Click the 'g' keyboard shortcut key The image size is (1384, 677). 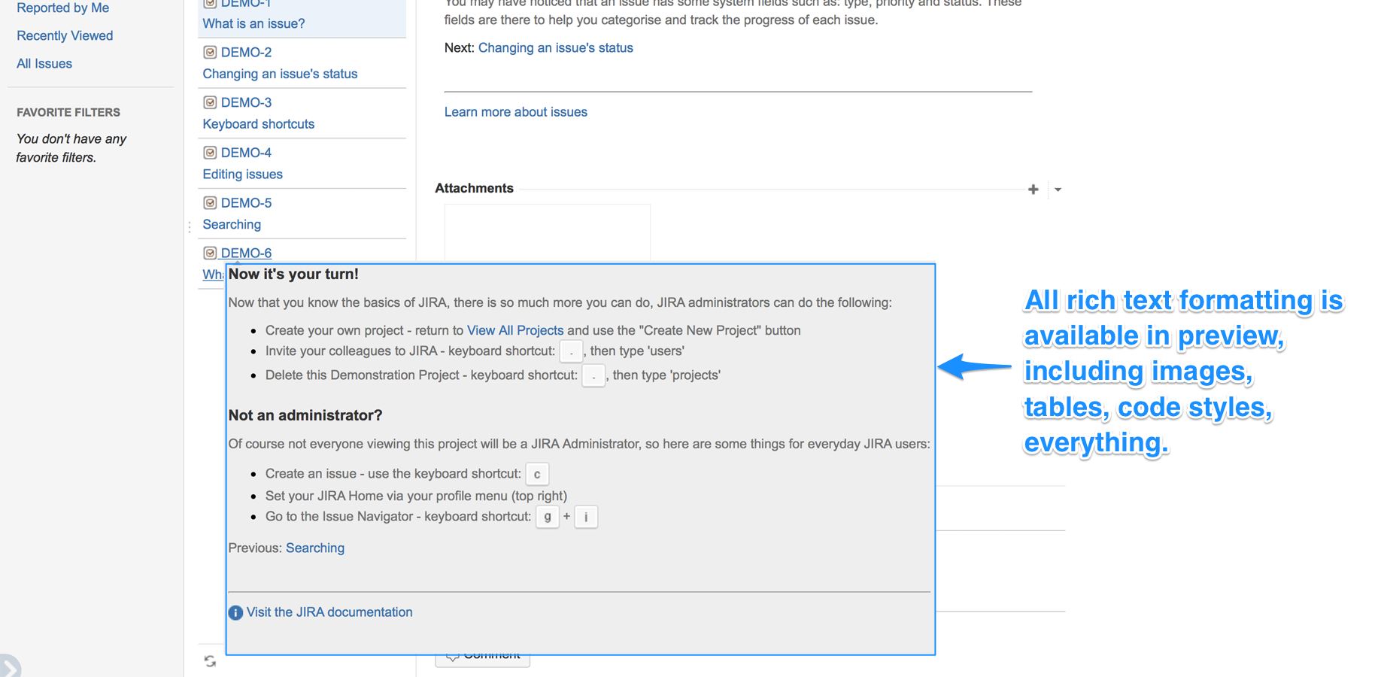547,517
